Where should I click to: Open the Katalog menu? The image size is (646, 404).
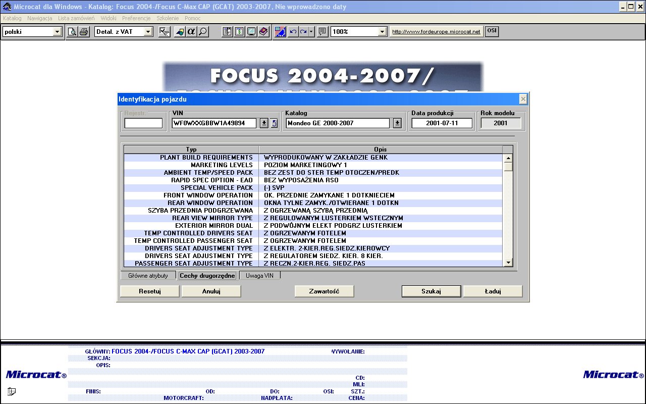coord(12,18)
